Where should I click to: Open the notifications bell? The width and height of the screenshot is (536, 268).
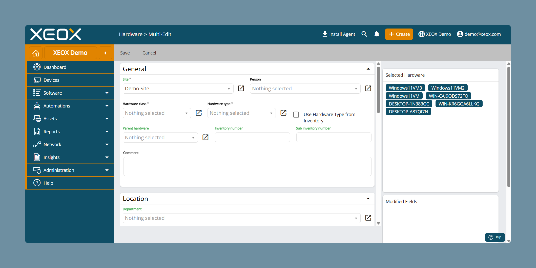[377, 34]
